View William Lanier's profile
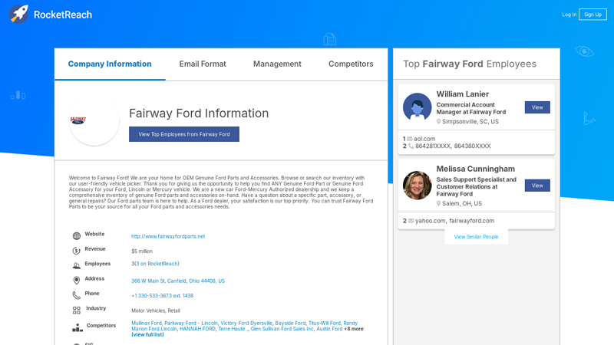The height and width of the screenshot is (345, 614). (537, 107)
